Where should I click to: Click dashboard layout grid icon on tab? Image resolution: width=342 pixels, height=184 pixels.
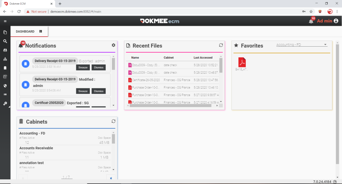click(41, 31)
